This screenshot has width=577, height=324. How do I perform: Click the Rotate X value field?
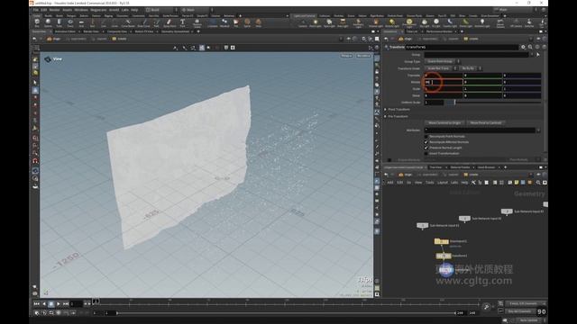click(443, 82)
